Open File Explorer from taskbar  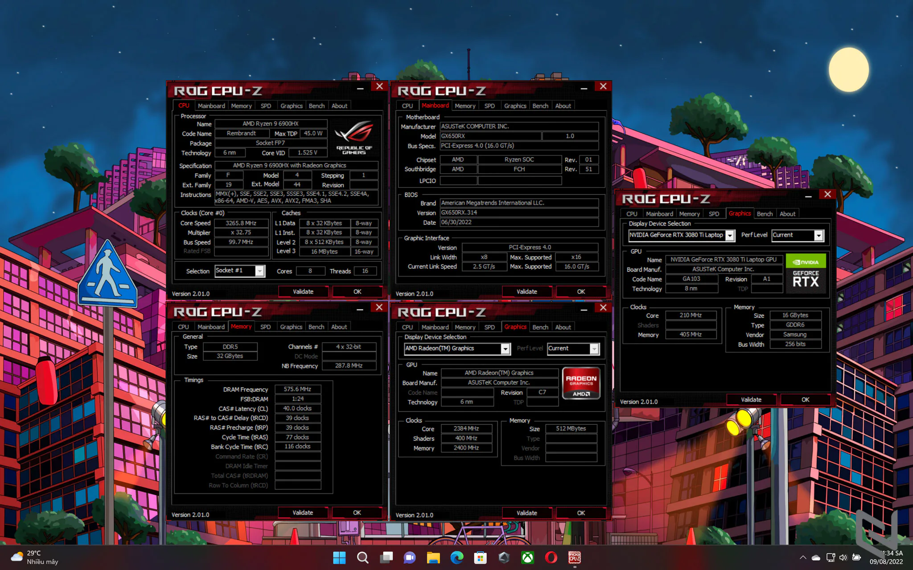pos(433,557)
